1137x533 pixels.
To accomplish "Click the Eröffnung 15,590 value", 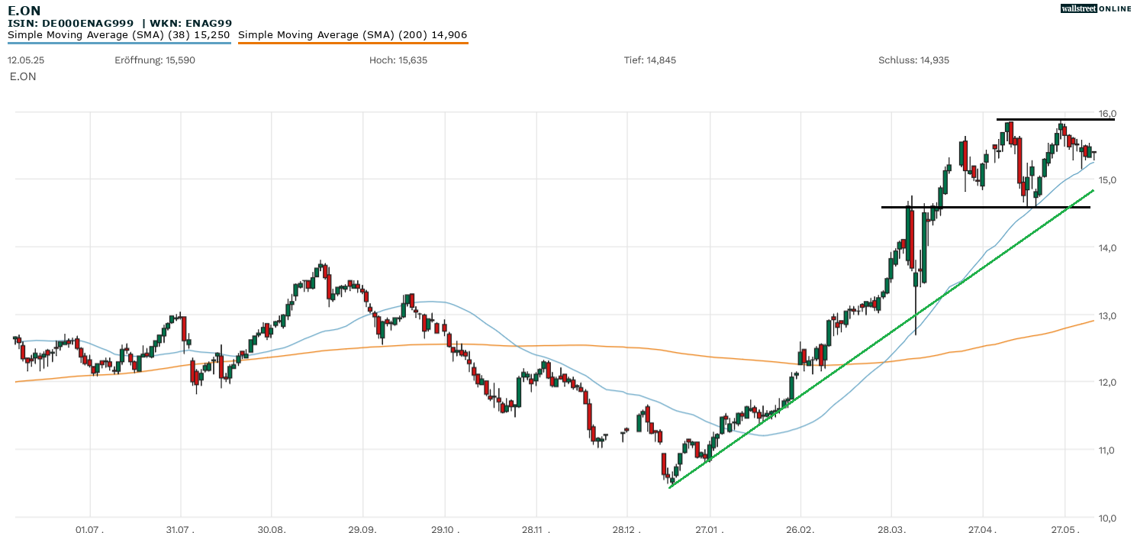I will click(x=155, y=60).
